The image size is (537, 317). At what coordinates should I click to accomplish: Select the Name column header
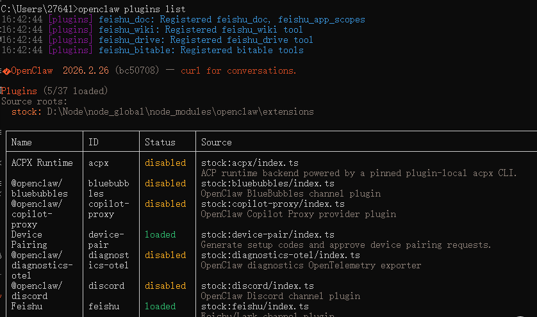(21, 142)
